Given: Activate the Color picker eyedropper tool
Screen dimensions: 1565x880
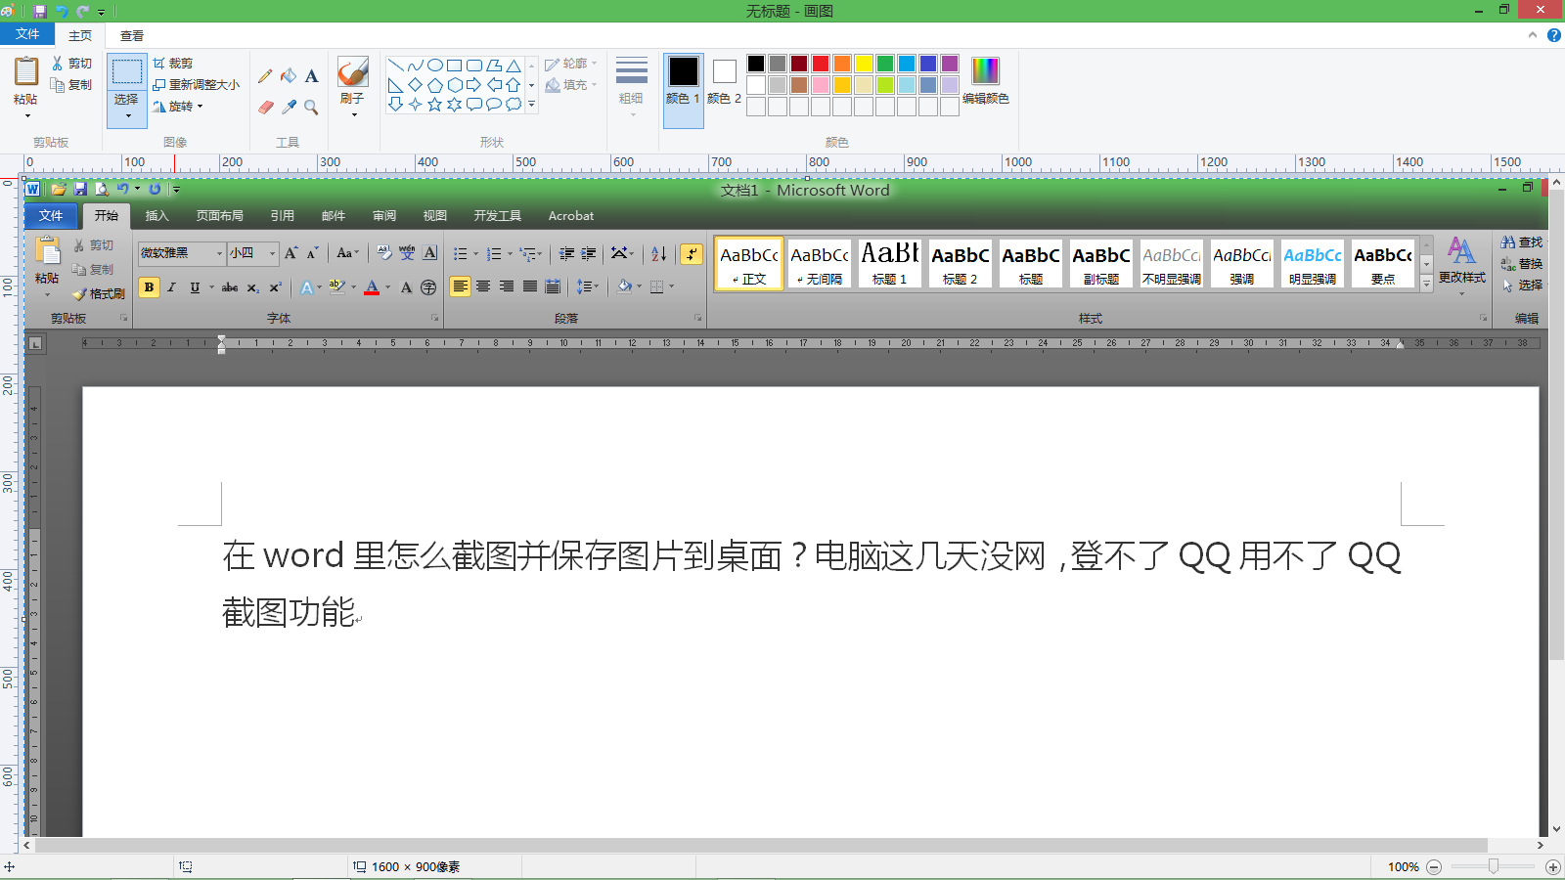Looking at the screenshot, I should tap(289, 107).
